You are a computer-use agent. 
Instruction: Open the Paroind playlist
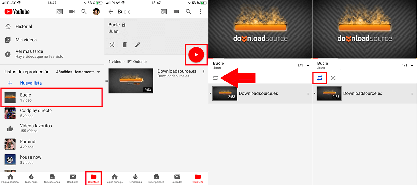click(x=52, y=144)
